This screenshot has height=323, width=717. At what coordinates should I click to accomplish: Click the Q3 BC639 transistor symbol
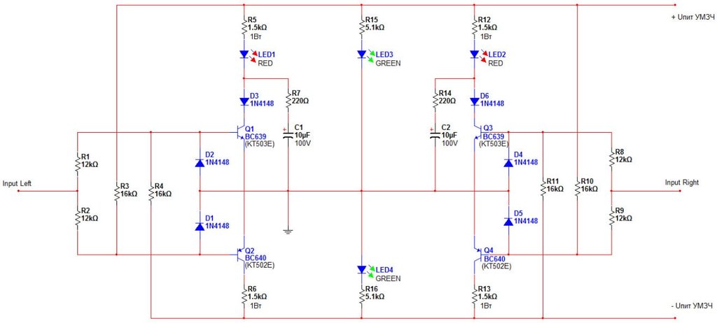(x=479, y=133)
